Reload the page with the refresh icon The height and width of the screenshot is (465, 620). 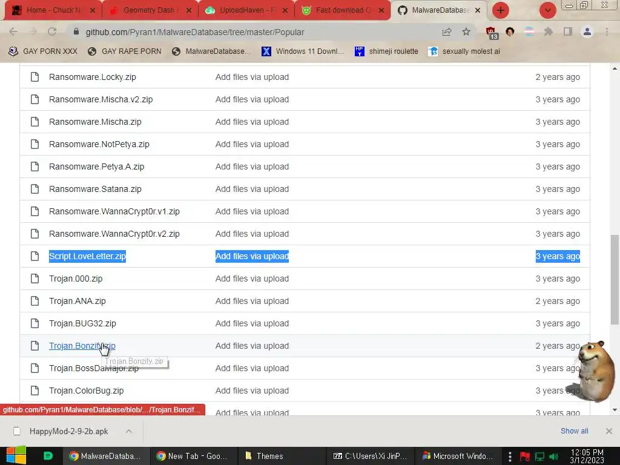coord(52,31)
